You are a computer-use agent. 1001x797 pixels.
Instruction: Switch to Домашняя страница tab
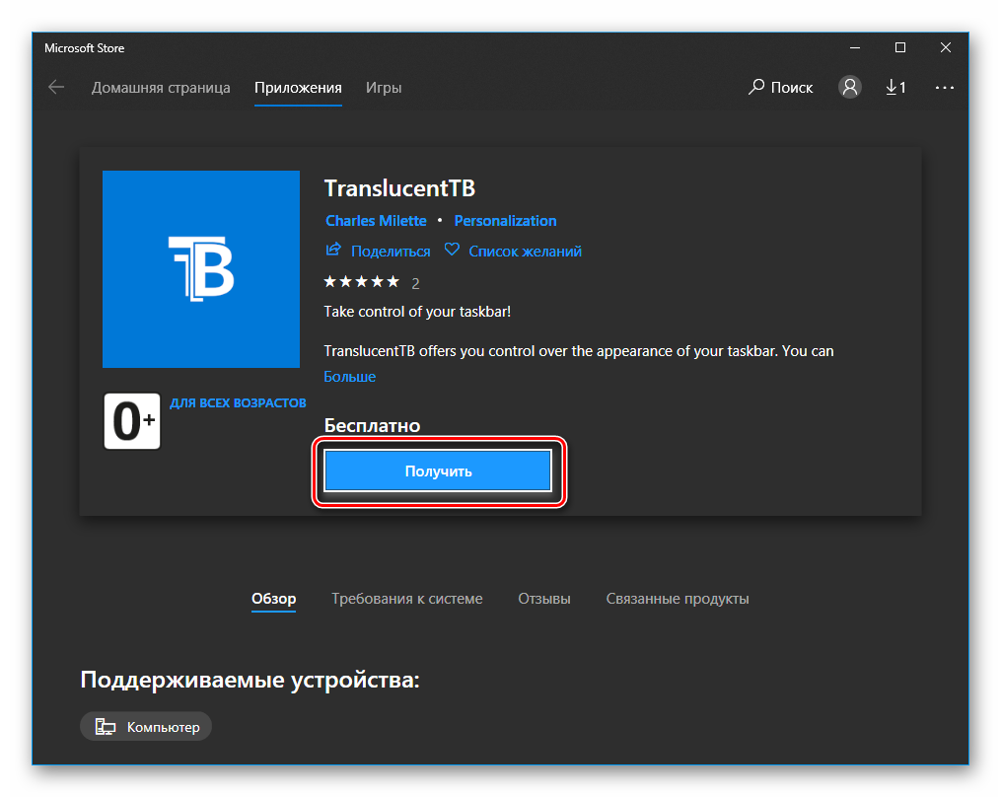[x=161, y=88]
